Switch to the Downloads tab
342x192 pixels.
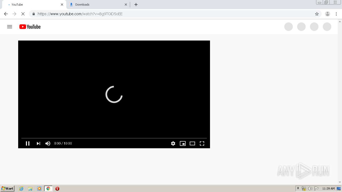[x=98, y=5]
